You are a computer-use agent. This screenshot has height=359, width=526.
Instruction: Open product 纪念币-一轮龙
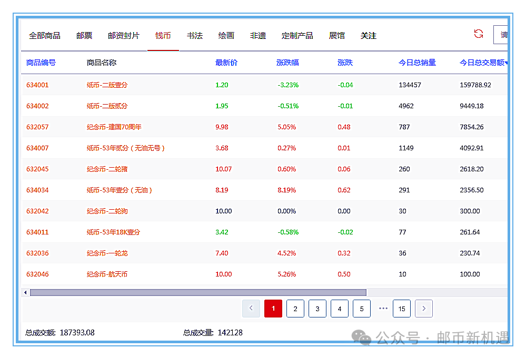click(x=107, y=253)
